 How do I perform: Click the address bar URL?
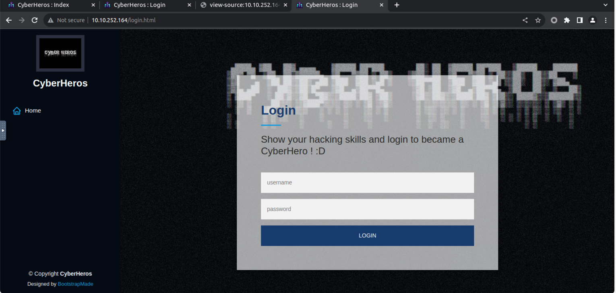coord(124,20)
